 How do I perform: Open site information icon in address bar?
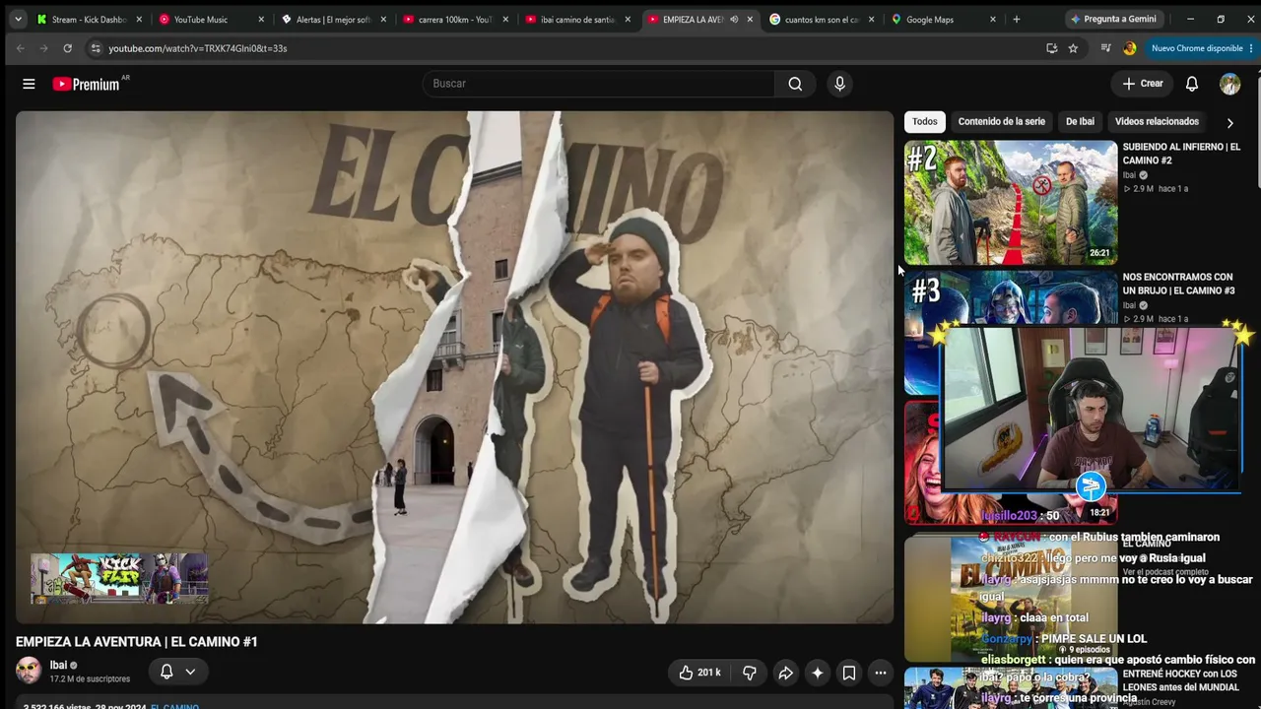[96, 48]
